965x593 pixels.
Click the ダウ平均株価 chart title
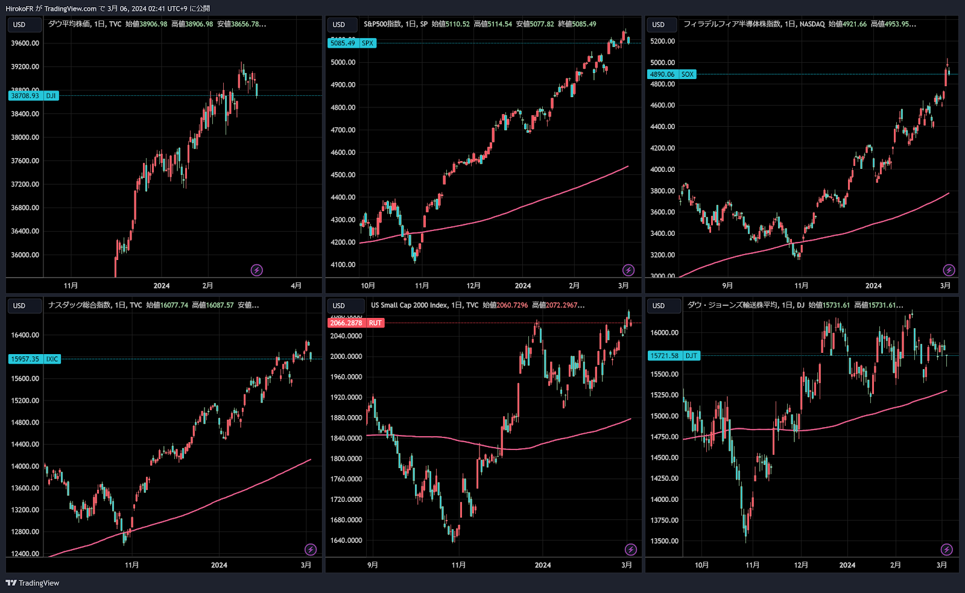tap(69, 24)
